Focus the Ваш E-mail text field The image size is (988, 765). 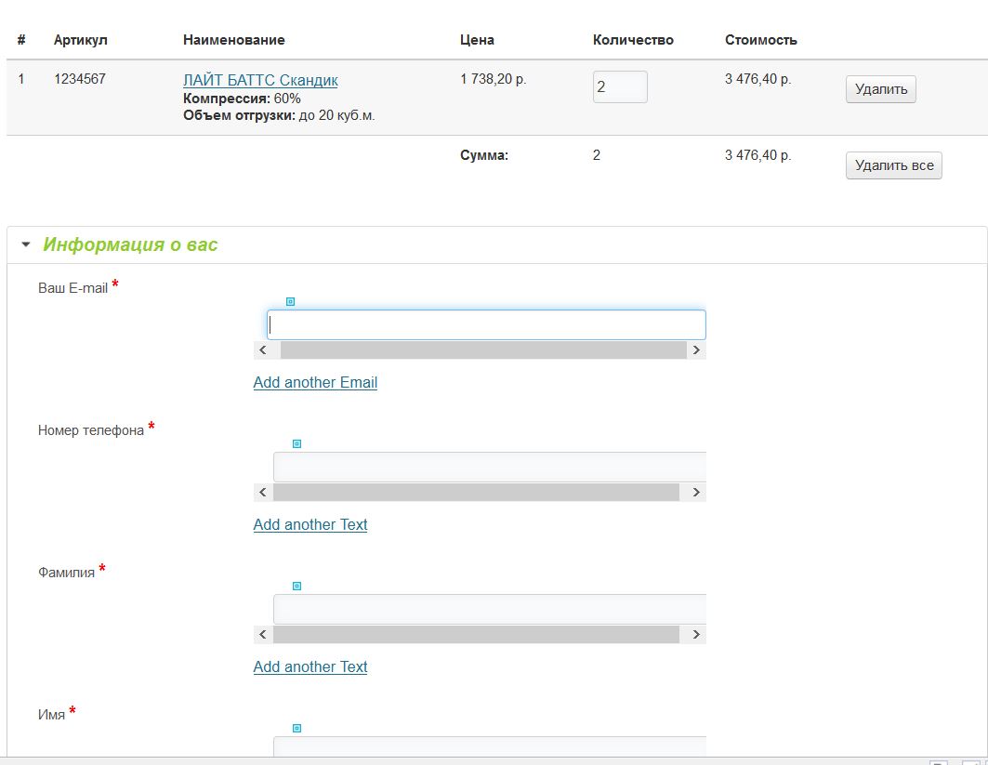click(485, 325)
